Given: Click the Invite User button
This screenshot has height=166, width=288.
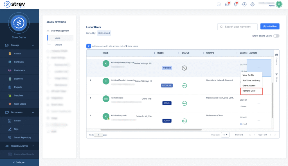Looking at the screenshot, I should [x=270, y=26].
